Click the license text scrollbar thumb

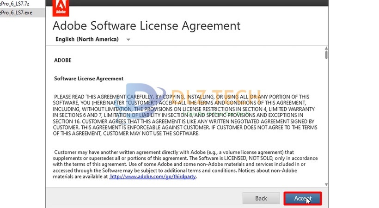coord(326,55)
